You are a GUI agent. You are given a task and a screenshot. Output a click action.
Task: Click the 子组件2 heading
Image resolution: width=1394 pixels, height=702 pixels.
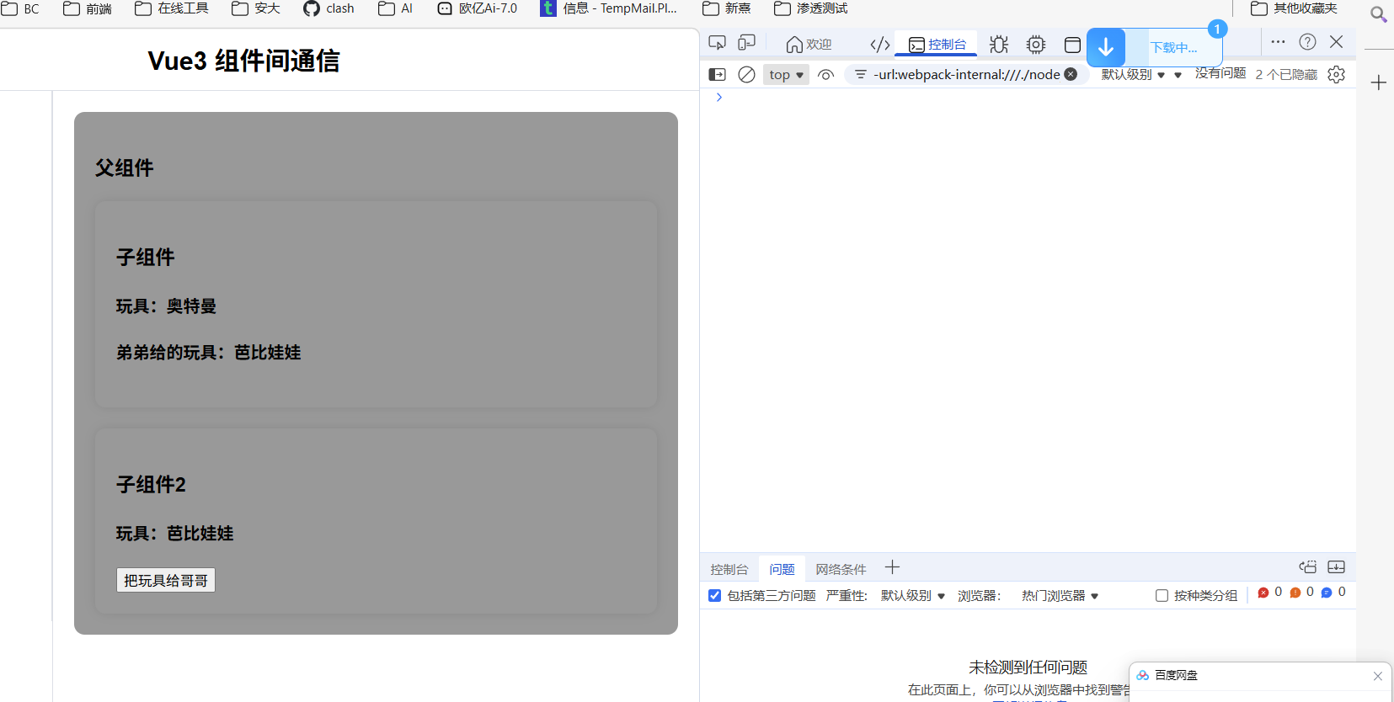pos(151,485)
